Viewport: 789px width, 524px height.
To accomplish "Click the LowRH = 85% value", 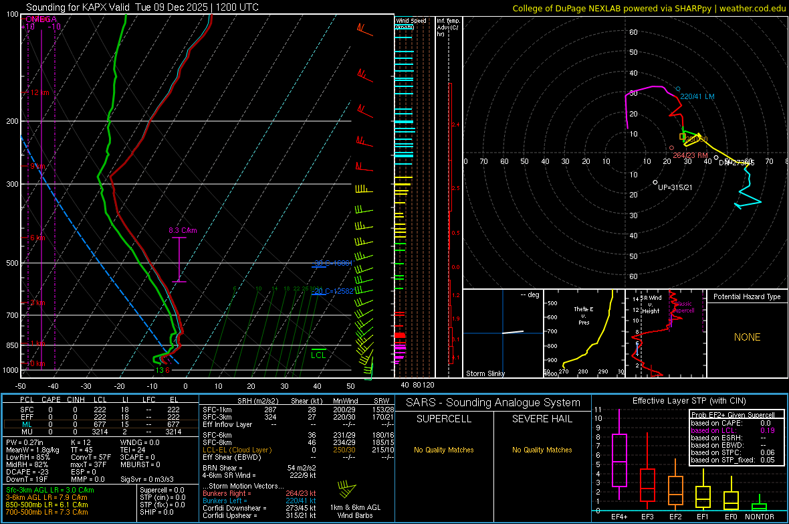I will coord(27,457).
